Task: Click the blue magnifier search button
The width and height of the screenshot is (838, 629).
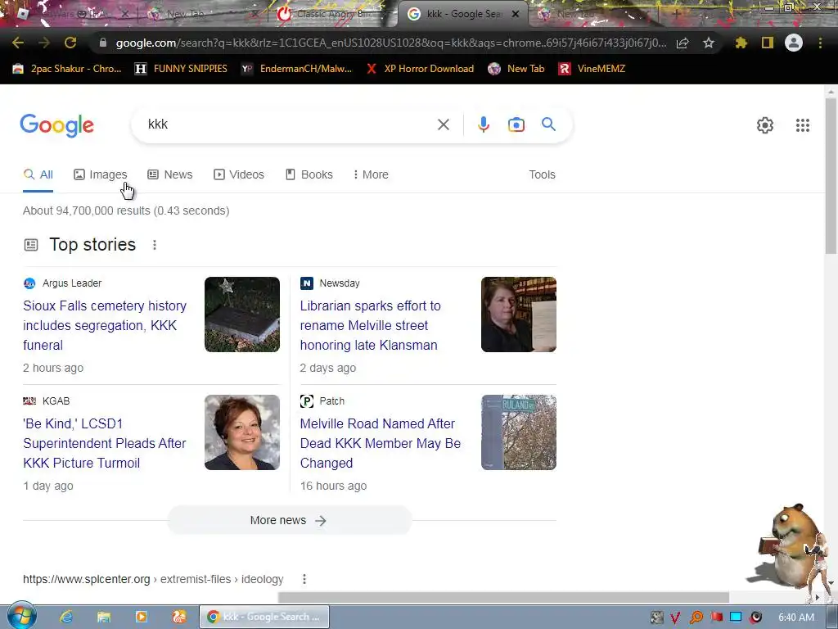Action: pyautogui.click(x=549, y=124)
